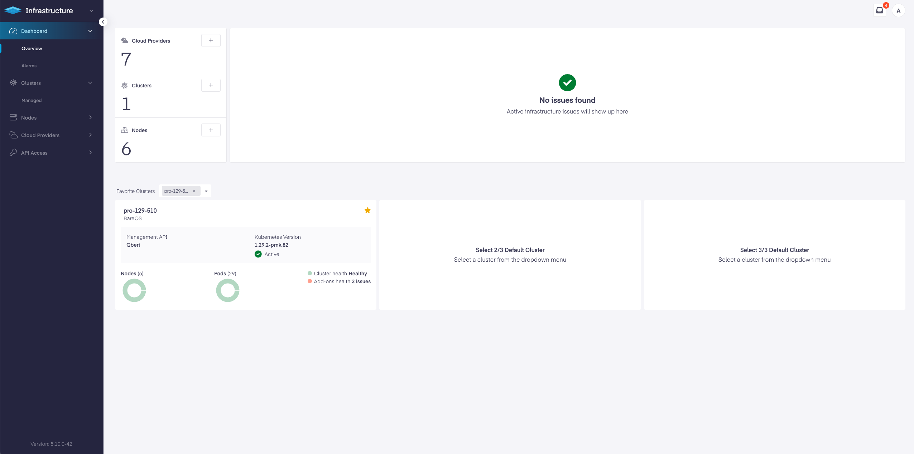This screenshot has width=914, height=454.
Task: Open the pro-129-510 cluster title
Action: point(140,211)
